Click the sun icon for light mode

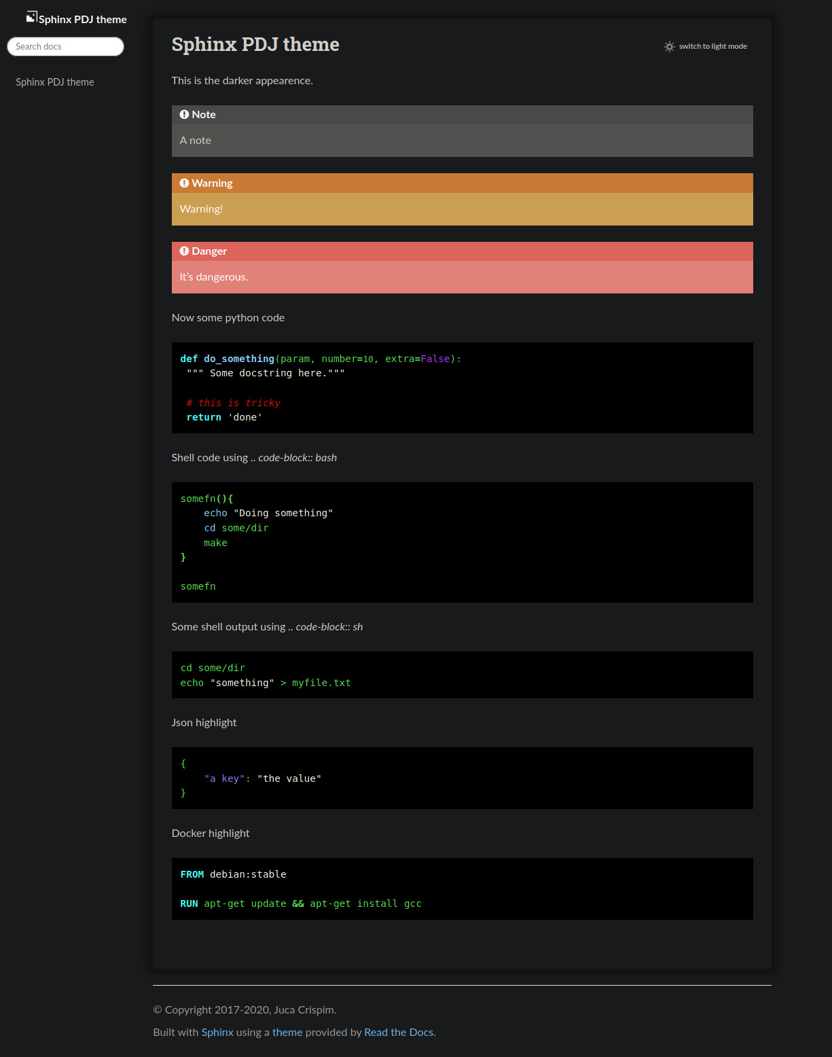click(669, 46)
